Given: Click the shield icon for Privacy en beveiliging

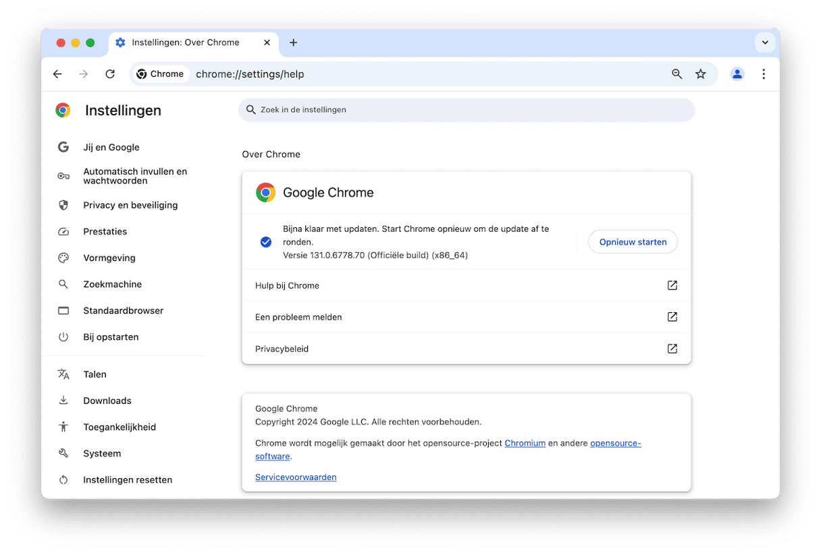Looking at the screenshot, I should (63, 205).
